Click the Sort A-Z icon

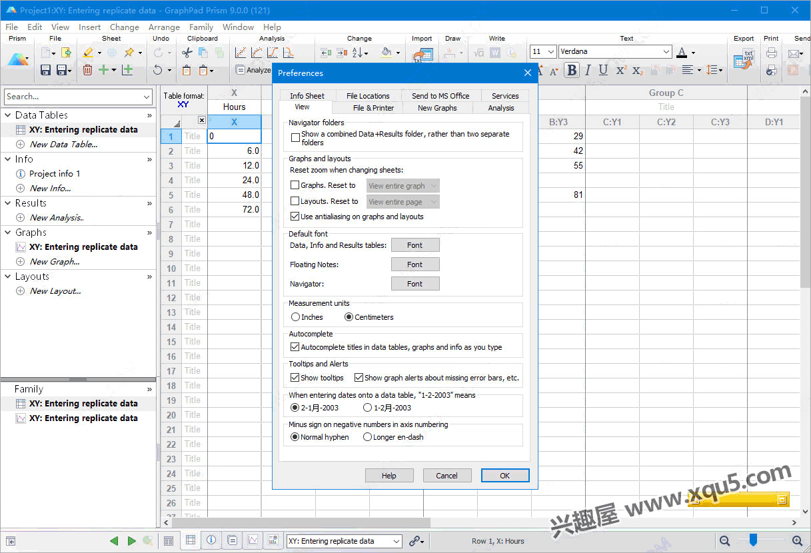click(358, 53)
